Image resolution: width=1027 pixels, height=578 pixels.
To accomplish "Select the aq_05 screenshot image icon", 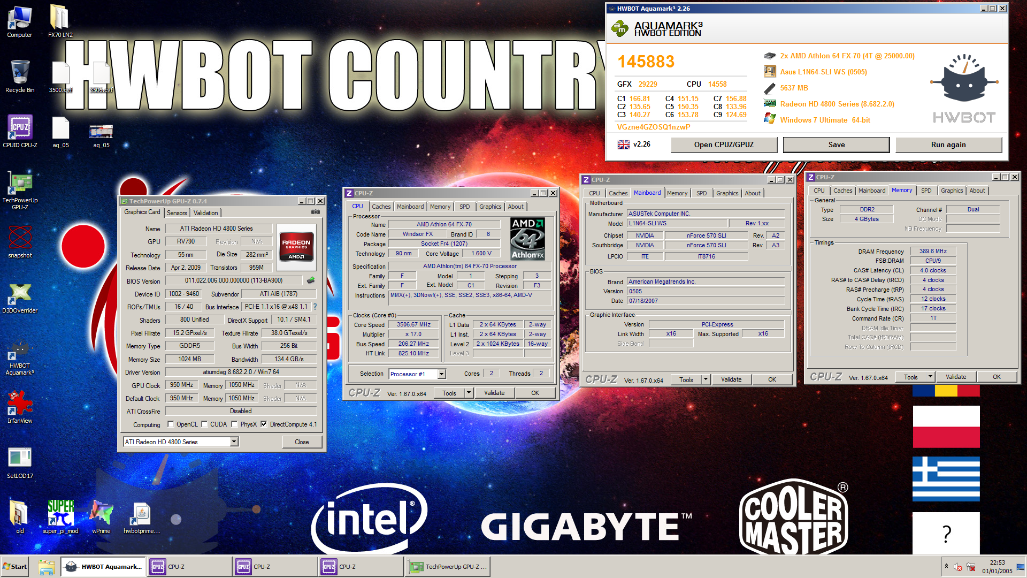I will pos(101,136).
